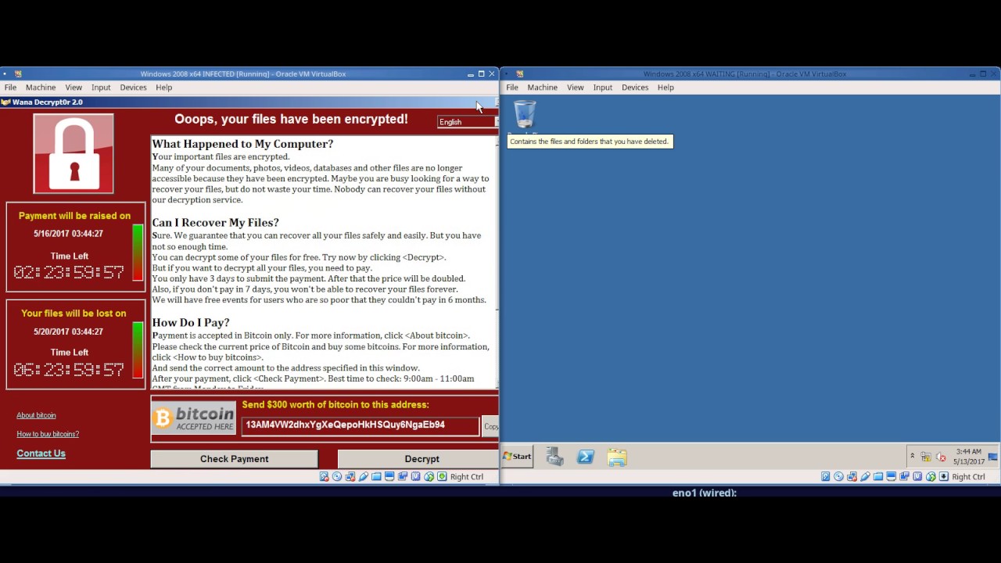Show hidden tray icons in WAITING VM taskbar
The image size is (1001, 563).
pyautogui.click(x=913, y=456)
